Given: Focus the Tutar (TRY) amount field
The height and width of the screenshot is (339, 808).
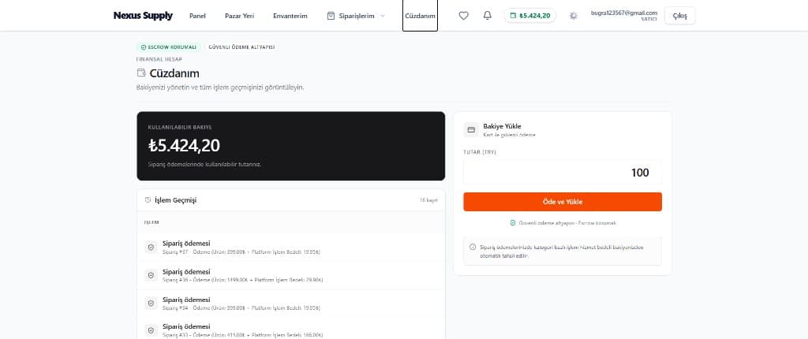Looking at the screenshot, I should (x=562, y=172).
